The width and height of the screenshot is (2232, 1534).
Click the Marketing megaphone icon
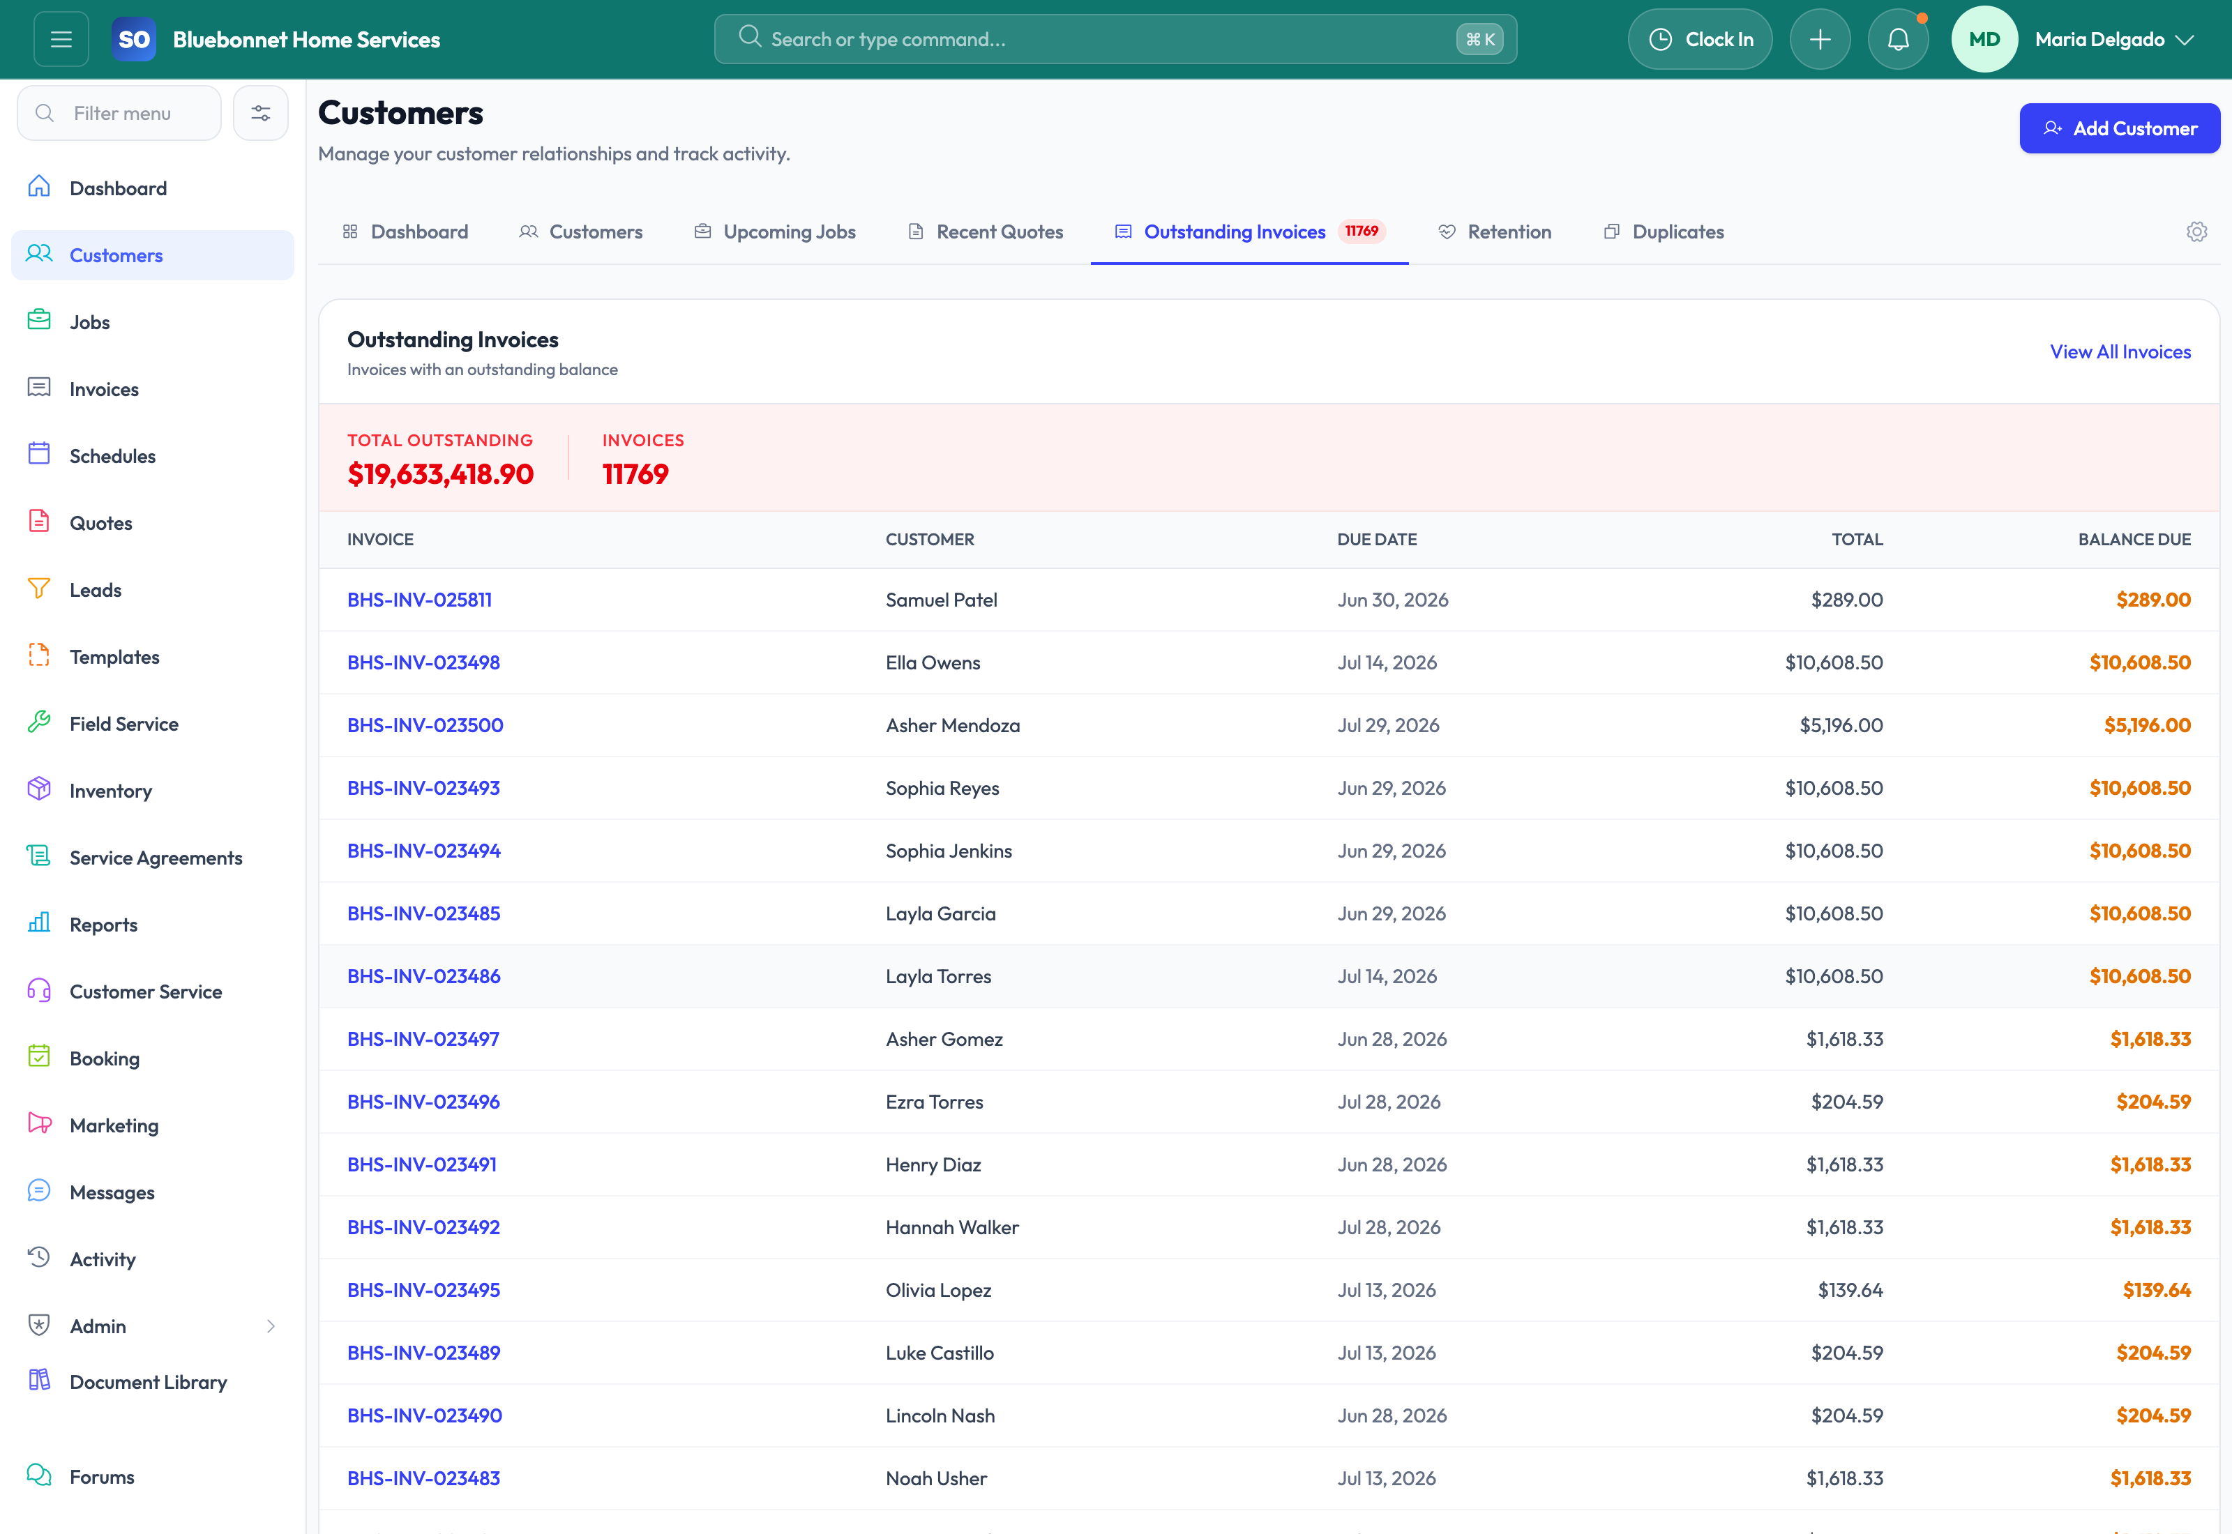pos(38,1123)
